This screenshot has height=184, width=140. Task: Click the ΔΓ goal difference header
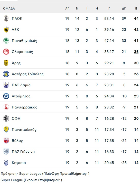(x=124, y=8)
